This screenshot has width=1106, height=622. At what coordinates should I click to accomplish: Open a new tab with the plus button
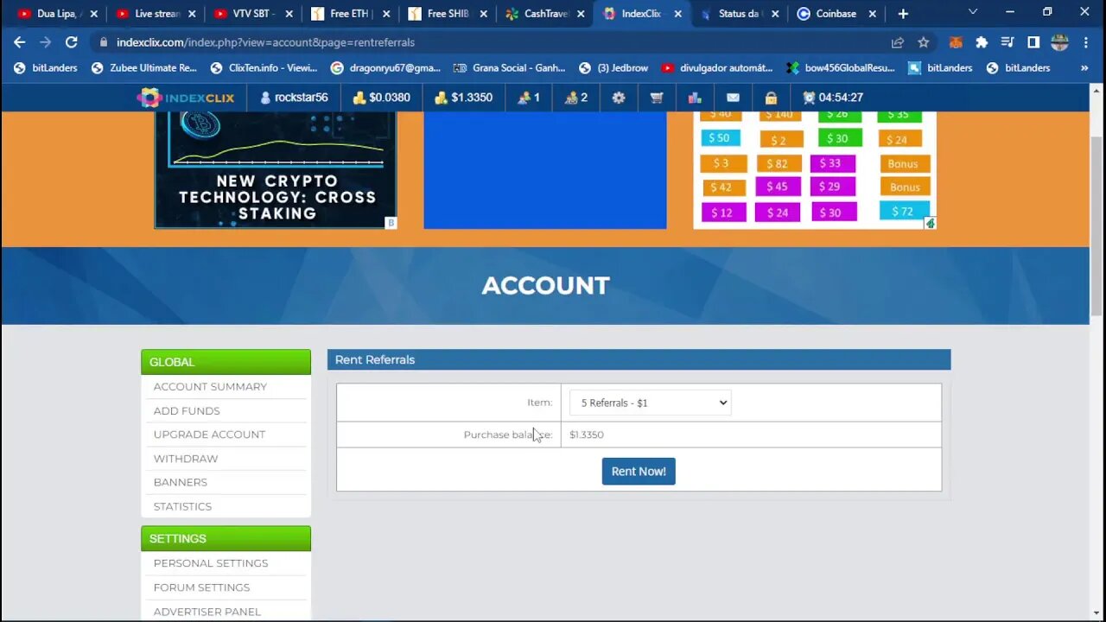point(903,14)
